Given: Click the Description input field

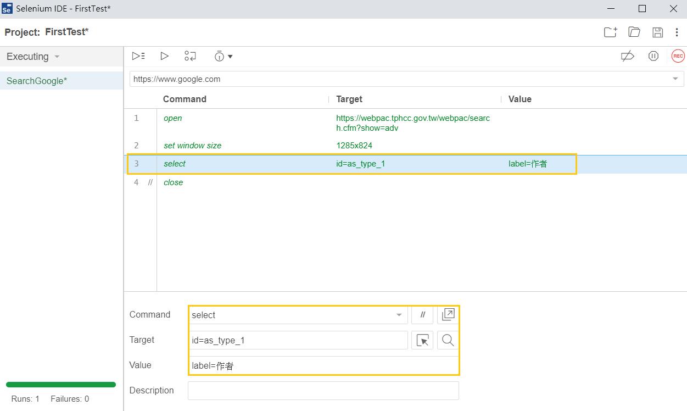Looking at the screenshot, I should (x=323, y=391).
